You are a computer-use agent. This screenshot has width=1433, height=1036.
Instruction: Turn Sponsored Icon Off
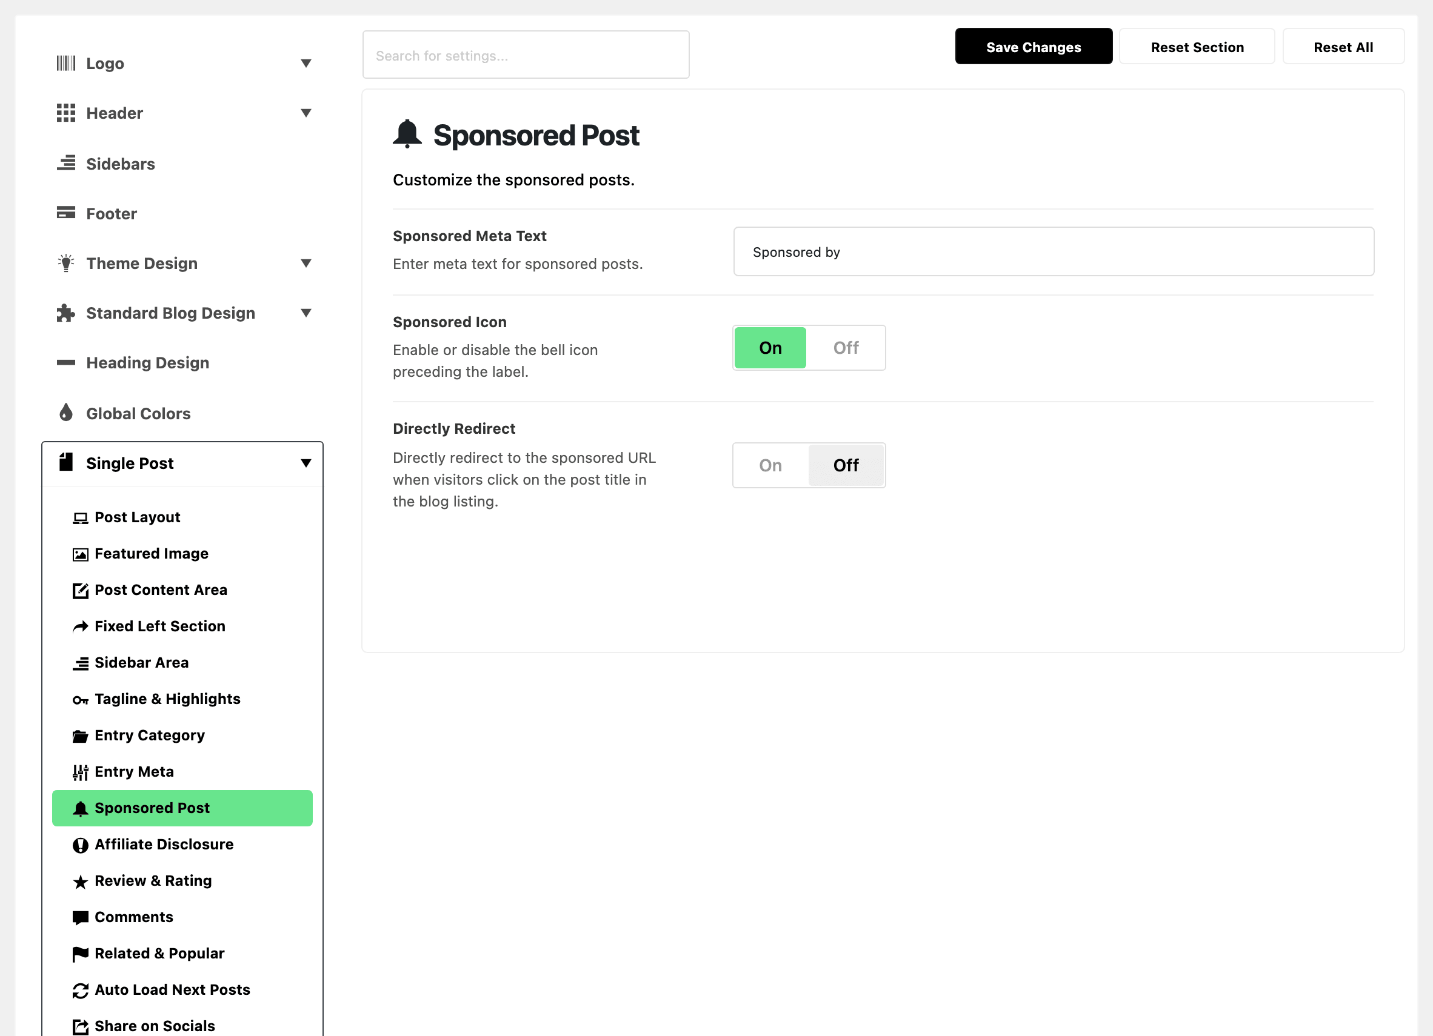coord(846,348)
